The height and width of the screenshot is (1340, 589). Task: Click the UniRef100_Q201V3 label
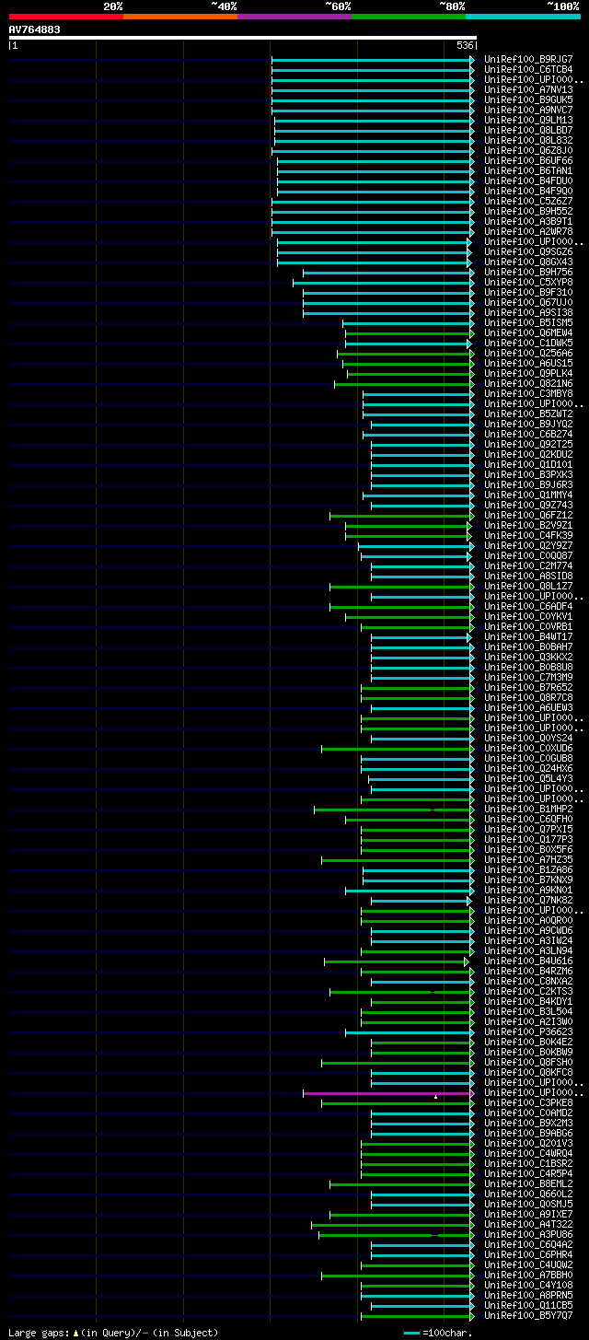[x=528, y=1143]
